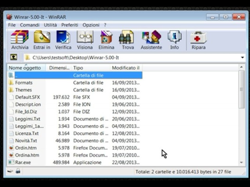Maximize the WinRAR window
The image size is (250, 187).
click(226, 17)
